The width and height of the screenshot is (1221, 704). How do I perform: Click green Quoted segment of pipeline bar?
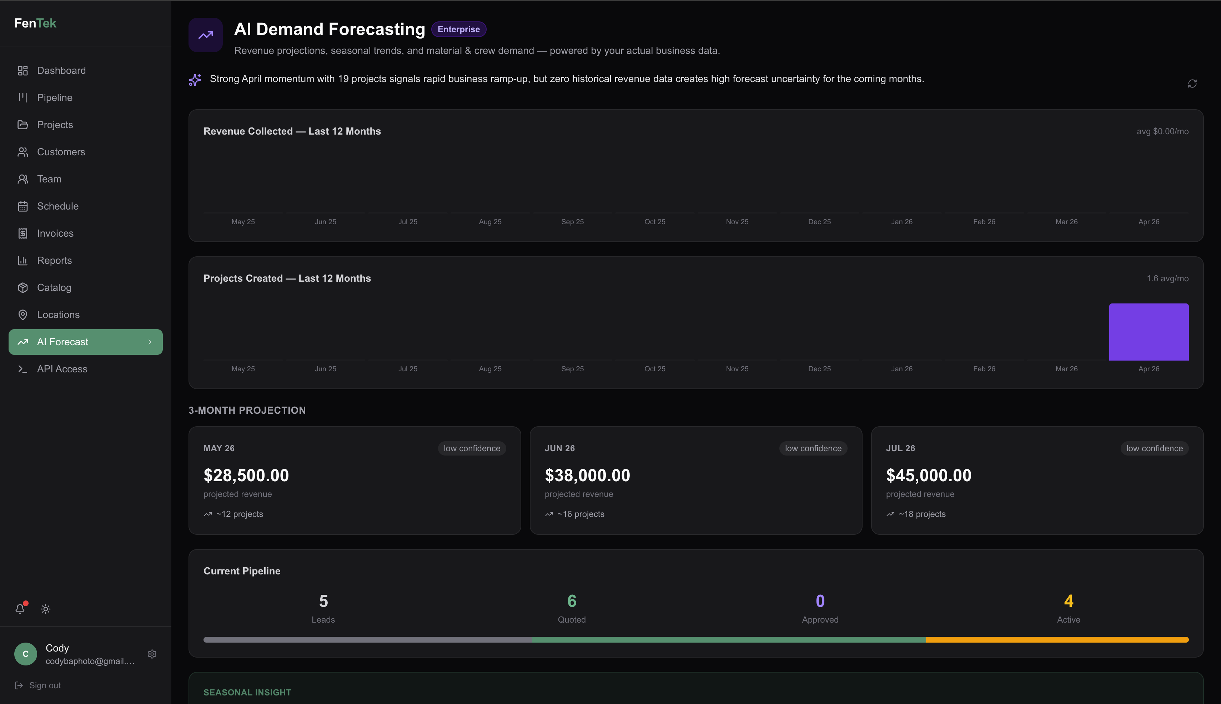pos(729,640)
